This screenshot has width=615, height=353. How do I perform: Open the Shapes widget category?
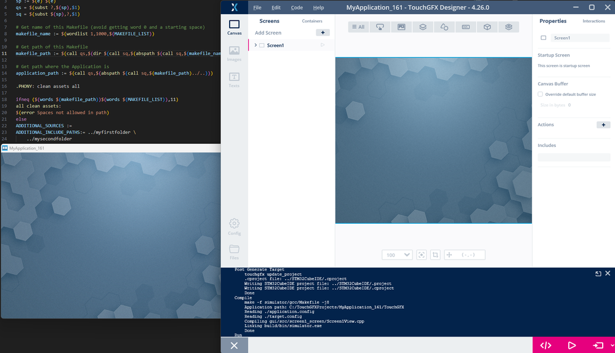point(444,27)
